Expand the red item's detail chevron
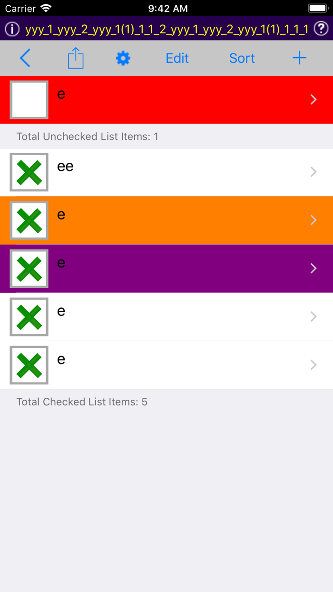The height and width of the screenshot is (592, 333). (313, 99)
